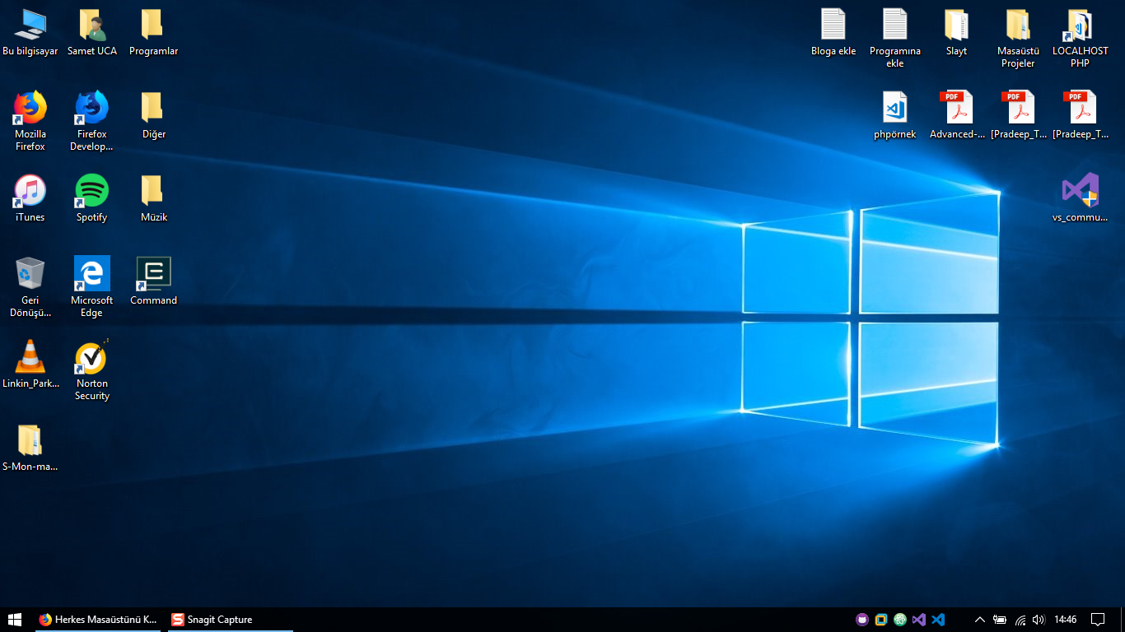Select the Slayt folder
This screenshot has height=632, width=1125.
[956, 31]
